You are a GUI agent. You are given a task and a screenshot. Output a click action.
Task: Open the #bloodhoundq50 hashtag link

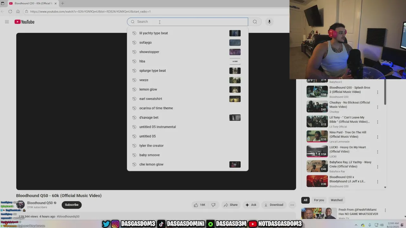click(x=68, y=217)
